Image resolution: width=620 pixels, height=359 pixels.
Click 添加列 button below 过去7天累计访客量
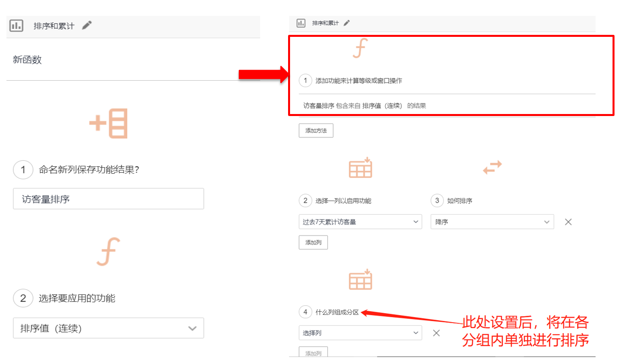pyautogui.click(x=313, y=242)
